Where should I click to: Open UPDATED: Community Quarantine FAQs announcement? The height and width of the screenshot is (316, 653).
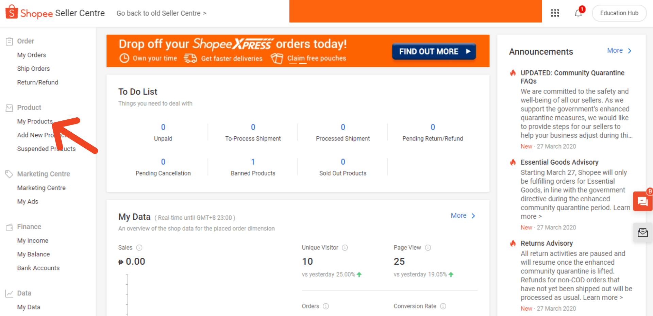[x=572, y=77]
